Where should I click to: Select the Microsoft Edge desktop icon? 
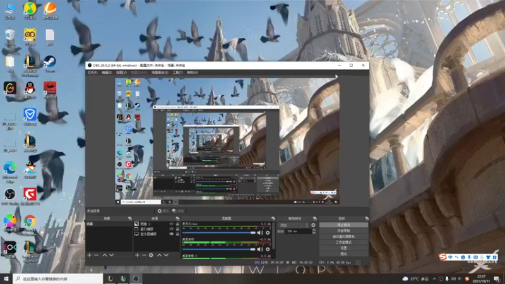[x=10, y=171]
